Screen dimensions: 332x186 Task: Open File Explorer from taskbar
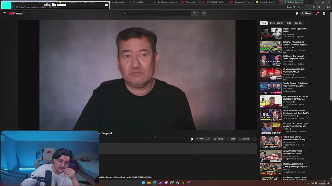149,183
